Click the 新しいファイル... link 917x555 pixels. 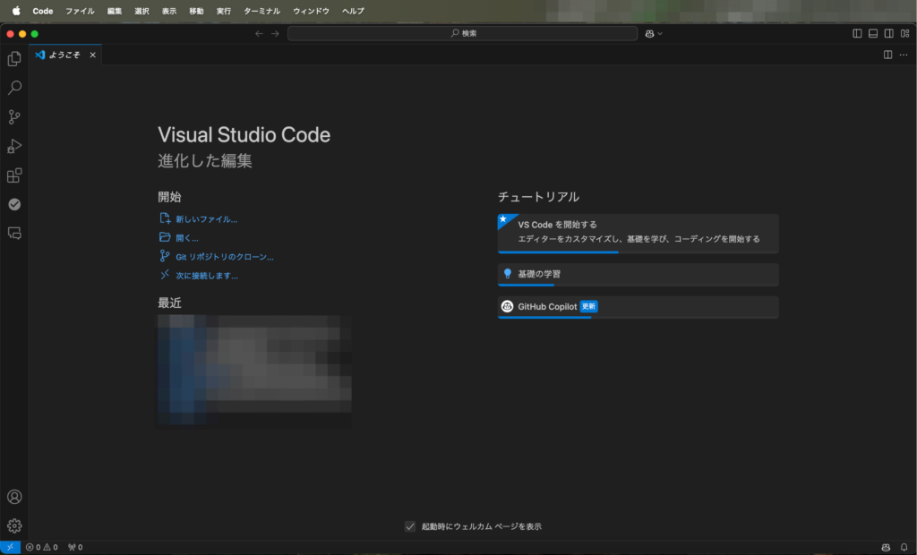206,218
